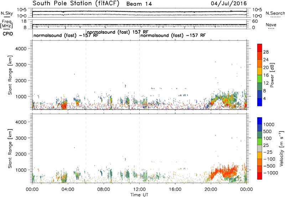
Task: Click the '04:00' time axis tick label
Action: click(x=68, y=189)
